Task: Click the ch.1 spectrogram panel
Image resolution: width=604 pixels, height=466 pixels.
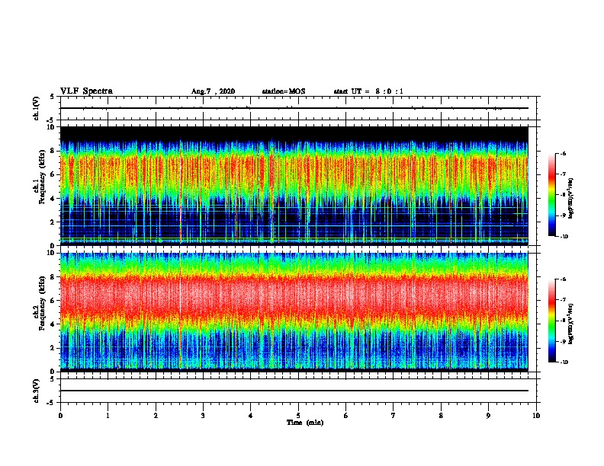Action: (294, 186)
